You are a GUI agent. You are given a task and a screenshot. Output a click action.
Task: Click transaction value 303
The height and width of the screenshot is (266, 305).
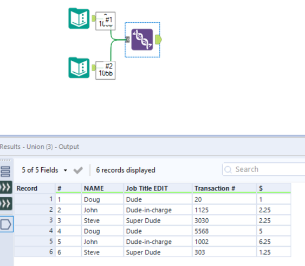224,252
